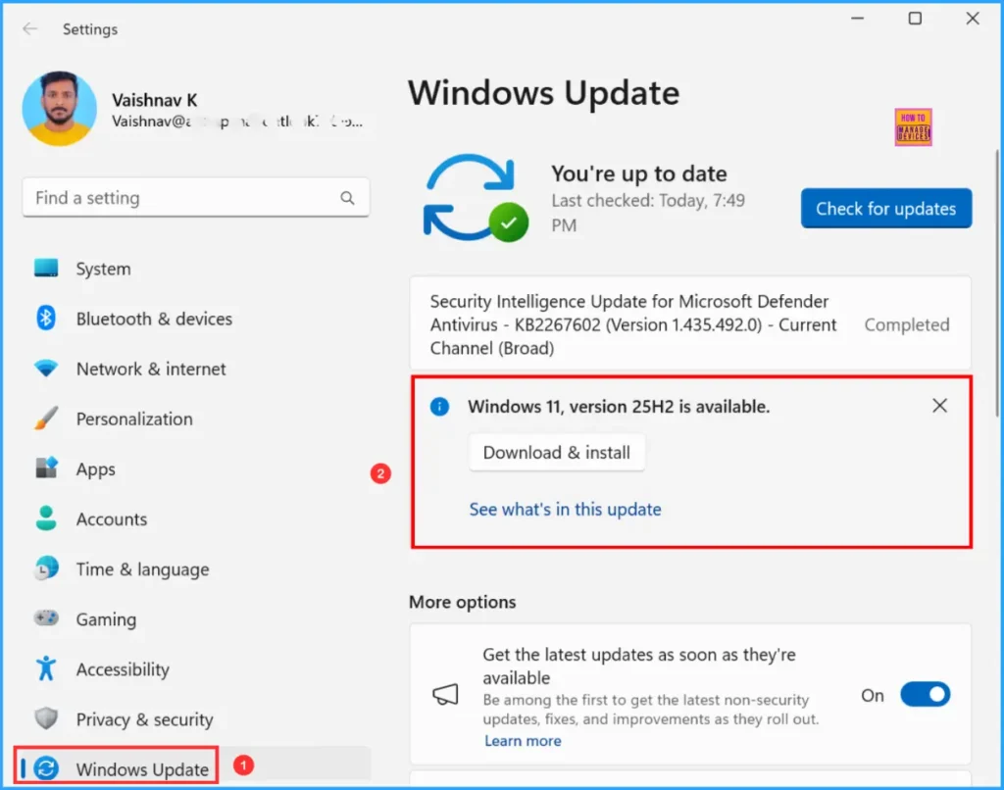This screenshot has height=790, width=1004.
Task: Select the Gaming controller icon
Action: pos(46,619)
